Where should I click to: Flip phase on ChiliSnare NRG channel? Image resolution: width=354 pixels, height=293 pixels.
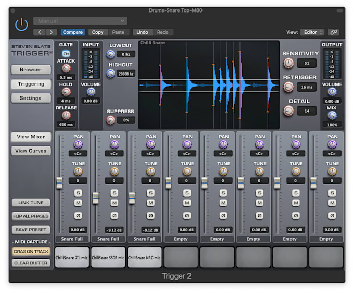point(150,216)
